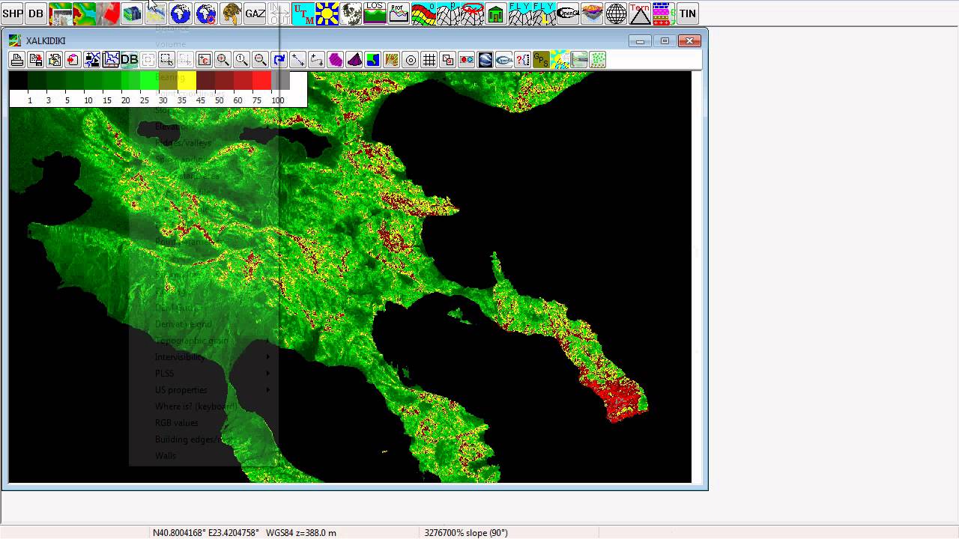Save the XALKIDIKI map image
This screenshot has width=959, height=539.
36,60
